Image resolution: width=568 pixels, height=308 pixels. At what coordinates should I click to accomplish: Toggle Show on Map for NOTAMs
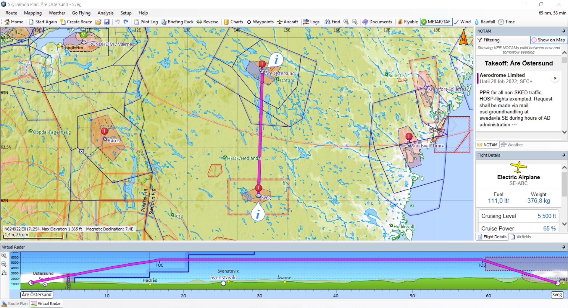(x=548, y=40)
